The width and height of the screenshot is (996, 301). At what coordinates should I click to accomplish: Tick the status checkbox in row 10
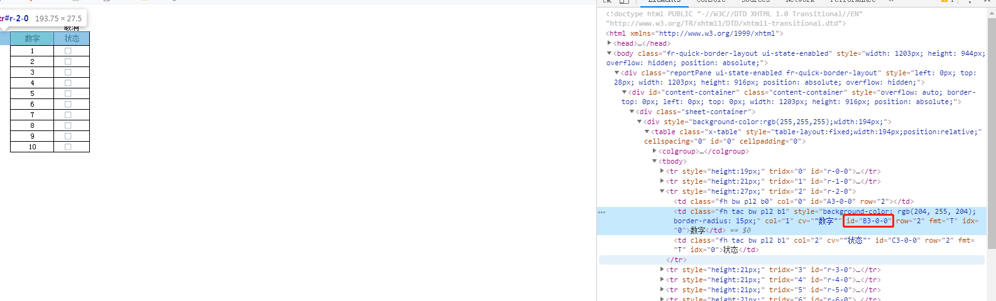[68, 147]
